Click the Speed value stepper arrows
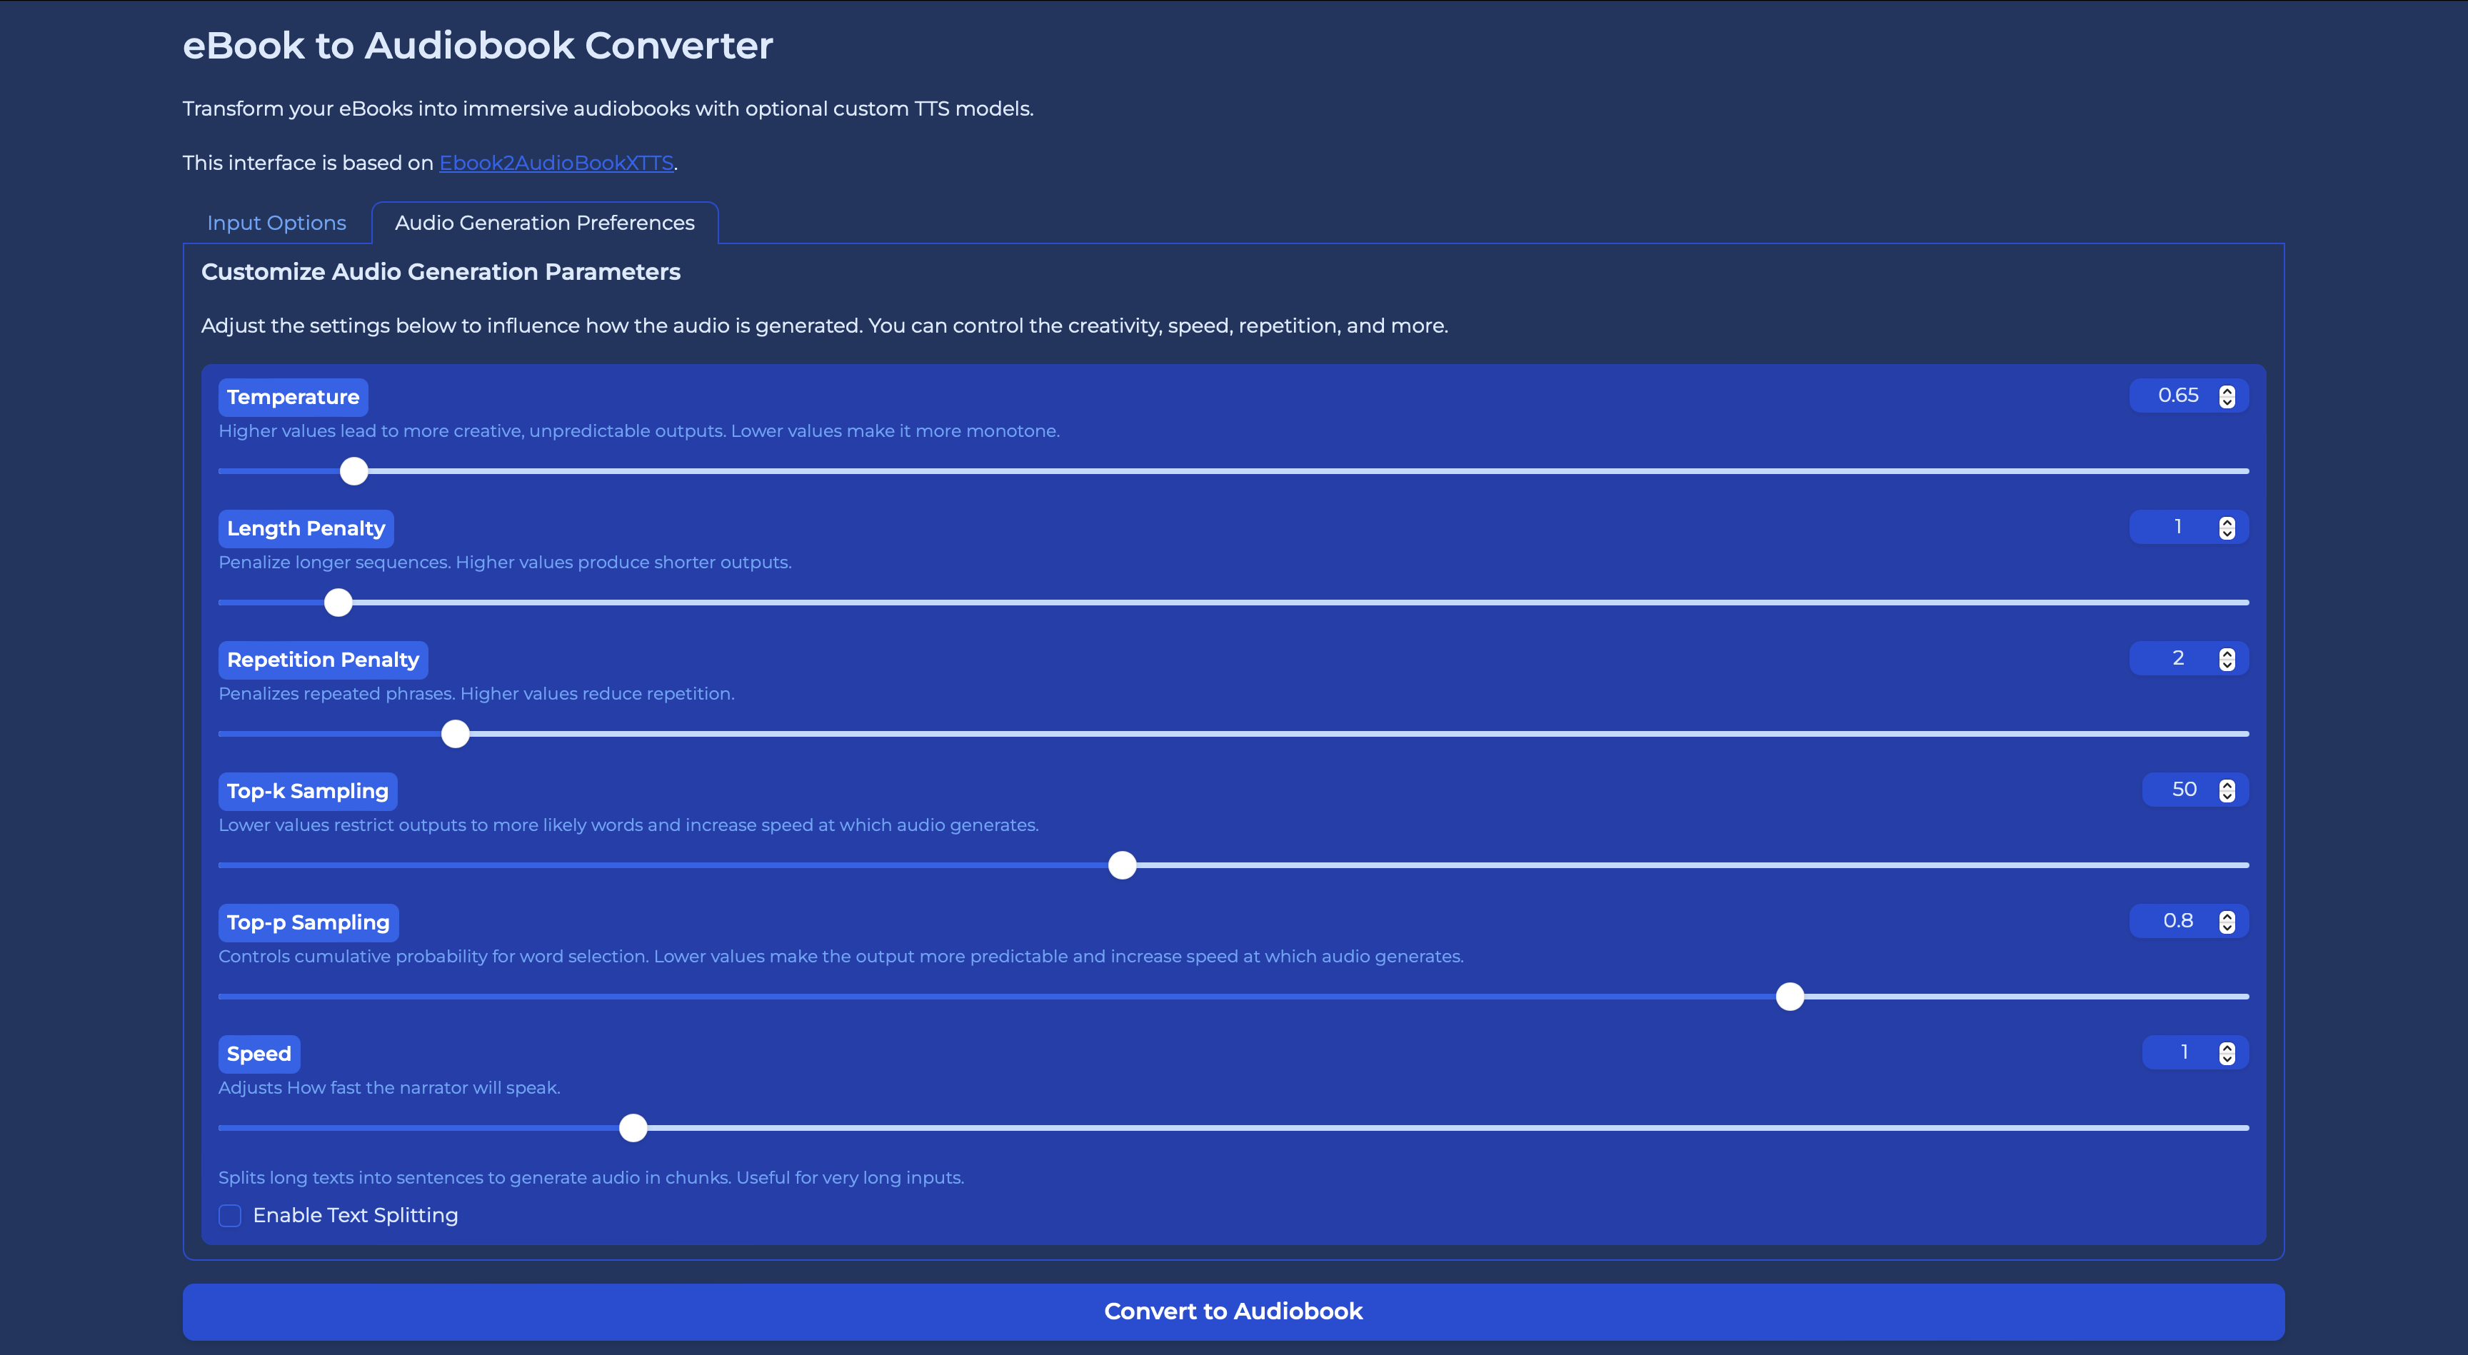2468x1355 pixels. click(x=2227, y=1052)
